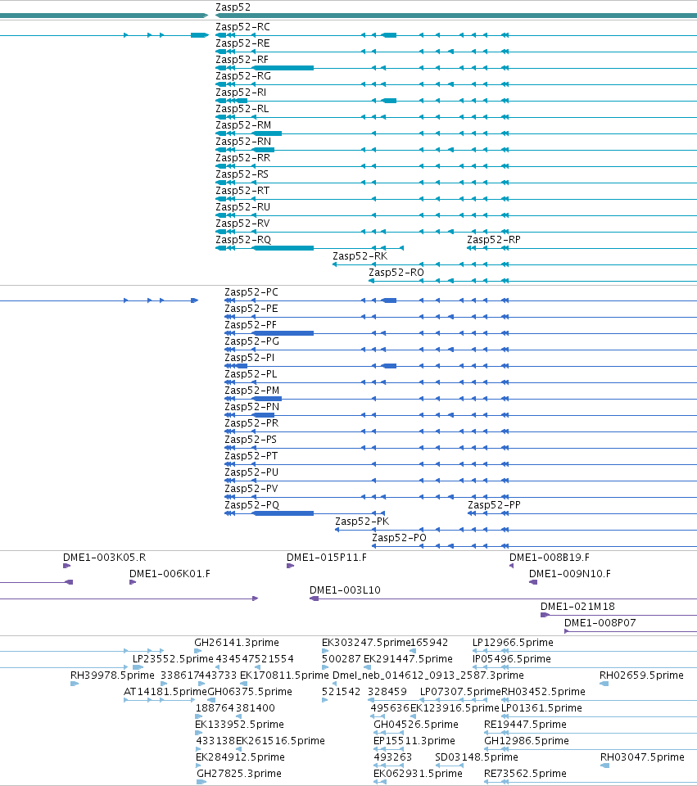Select transcript label Zasp52-RG
Screen dimensions: 697x786
[x=243, y=76]
